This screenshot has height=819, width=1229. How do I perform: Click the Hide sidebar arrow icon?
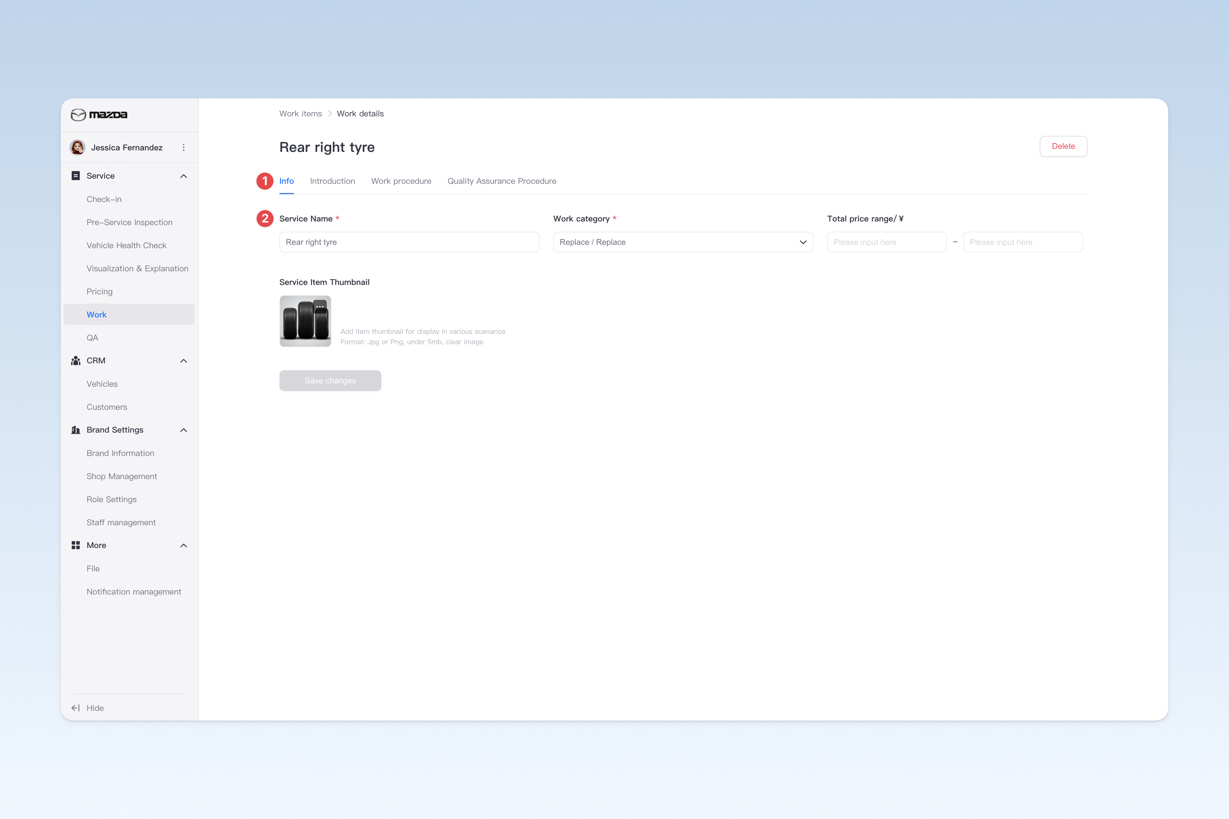click(x=76, y=708)
